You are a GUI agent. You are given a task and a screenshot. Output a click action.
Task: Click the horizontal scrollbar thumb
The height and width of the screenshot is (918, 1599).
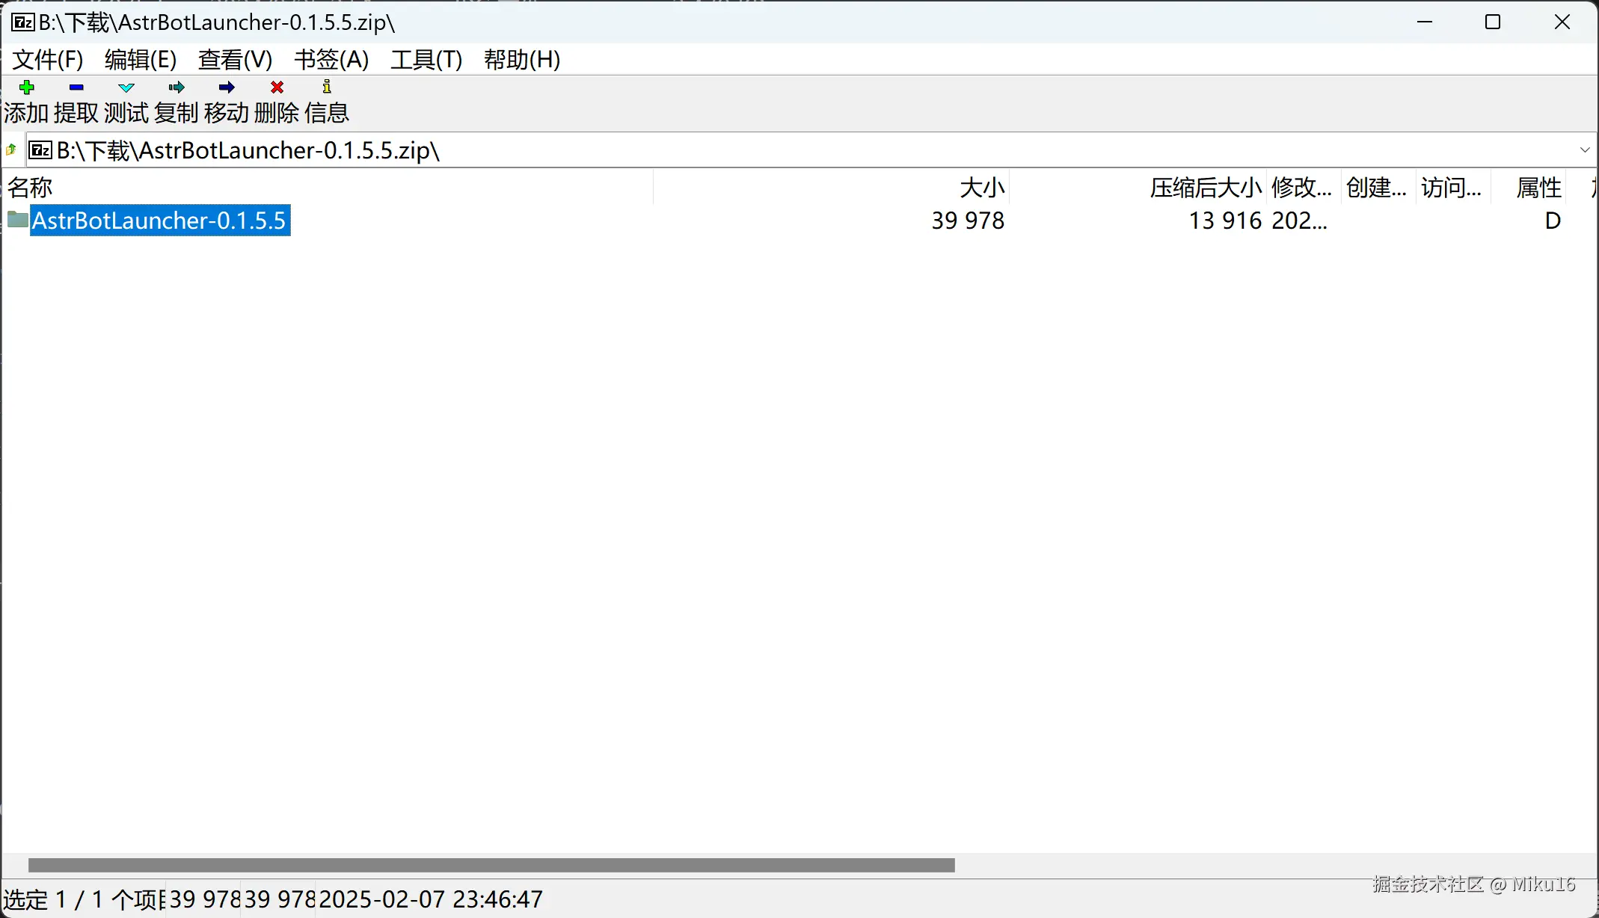(x=491, y=866)
